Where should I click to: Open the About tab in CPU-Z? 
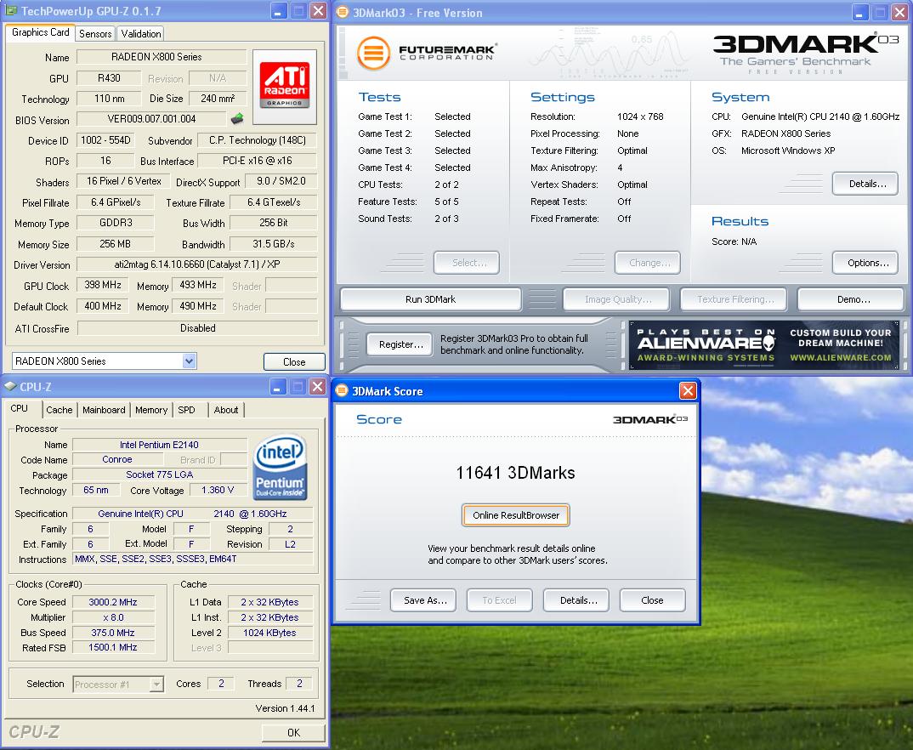pos(226,410)
